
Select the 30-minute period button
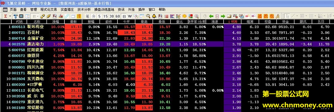(x=111, y=16)
